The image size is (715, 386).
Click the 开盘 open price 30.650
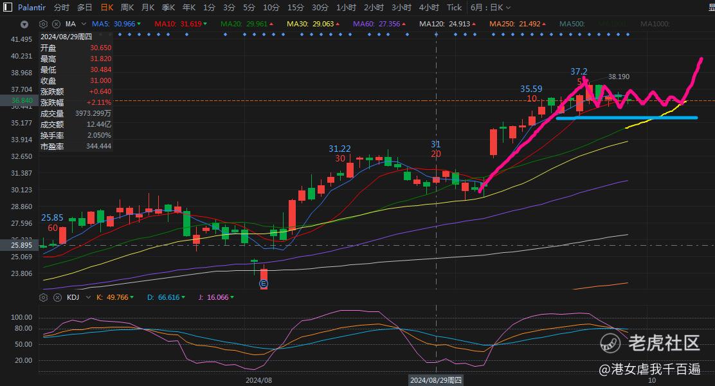101,48
